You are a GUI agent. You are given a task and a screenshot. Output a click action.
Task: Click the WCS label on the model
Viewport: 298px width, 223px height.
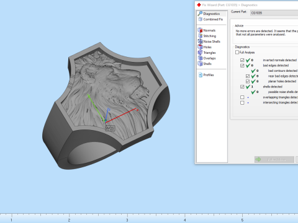point(110,128)
